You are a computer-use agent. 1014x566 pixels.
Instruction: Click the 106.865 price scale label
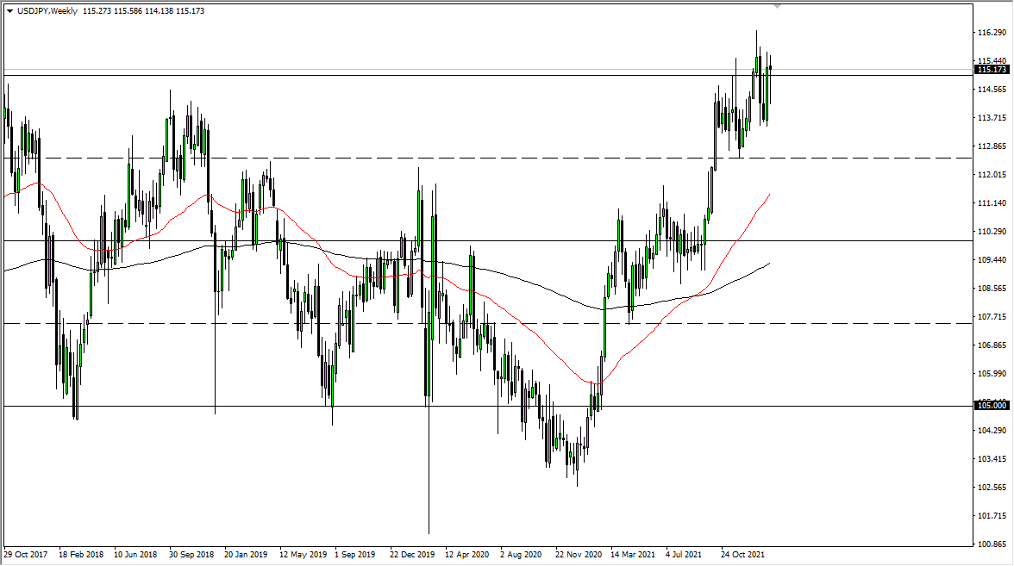click(x=992, y=345)
